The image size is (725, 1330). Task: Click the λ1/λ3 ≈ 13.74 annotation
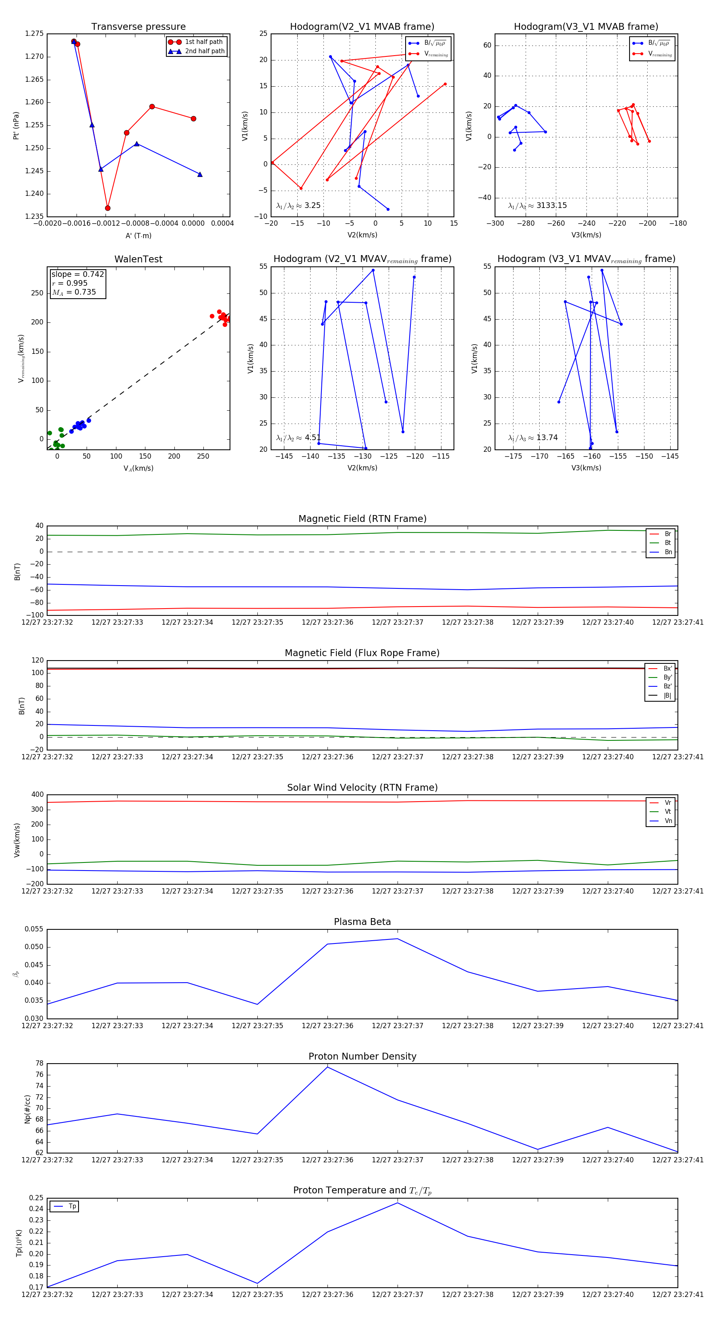coord(532,438)
